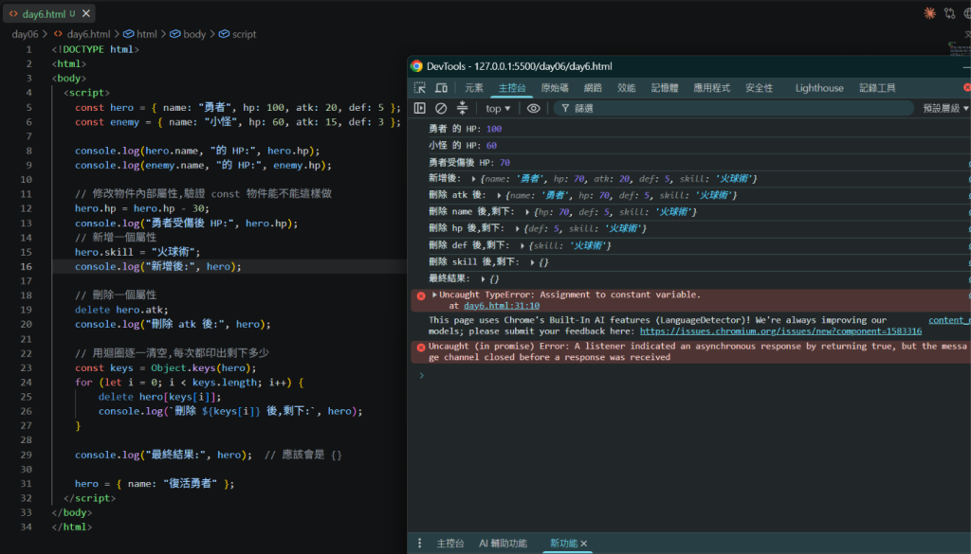Expand the 刪除 atk 後 logged object
Screen dimensions: 971x554
499,195
